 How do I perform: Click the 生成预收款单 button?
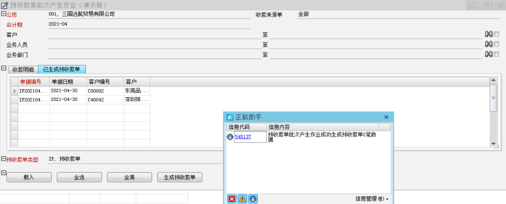[x=180, y=177]
